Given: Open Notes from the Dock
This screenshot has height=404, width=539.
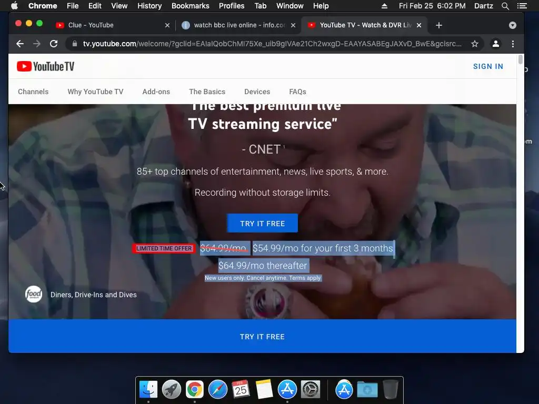Looking at the screenshot, I should click(x=264, y=390).
